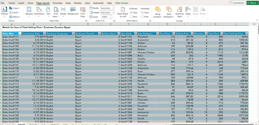Switch to the Data tab
This screenshot has width=259, height=125.
68,3
